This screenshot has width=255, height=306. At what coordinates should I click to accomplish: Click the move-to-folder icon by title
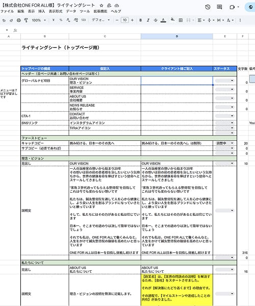(x=109, y=6)
